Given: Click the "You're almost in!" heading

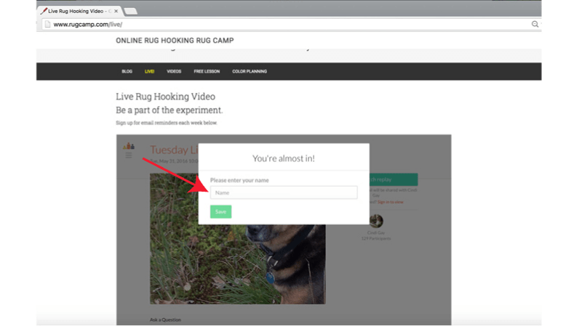Looking at the screenshot, I should (284, 158).
